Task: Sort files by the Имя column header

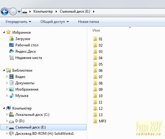Action: tap(96, 30)
